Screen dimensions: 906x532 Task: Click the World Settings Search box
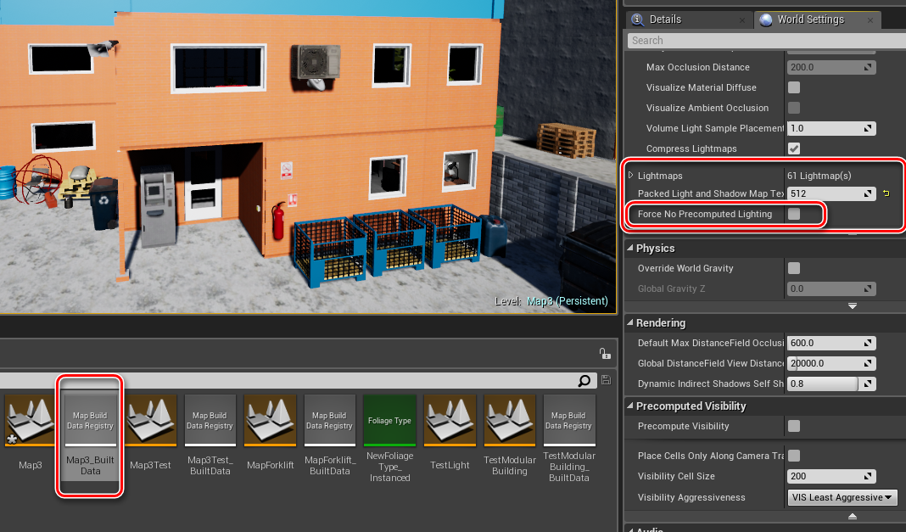tap(766, 41)
